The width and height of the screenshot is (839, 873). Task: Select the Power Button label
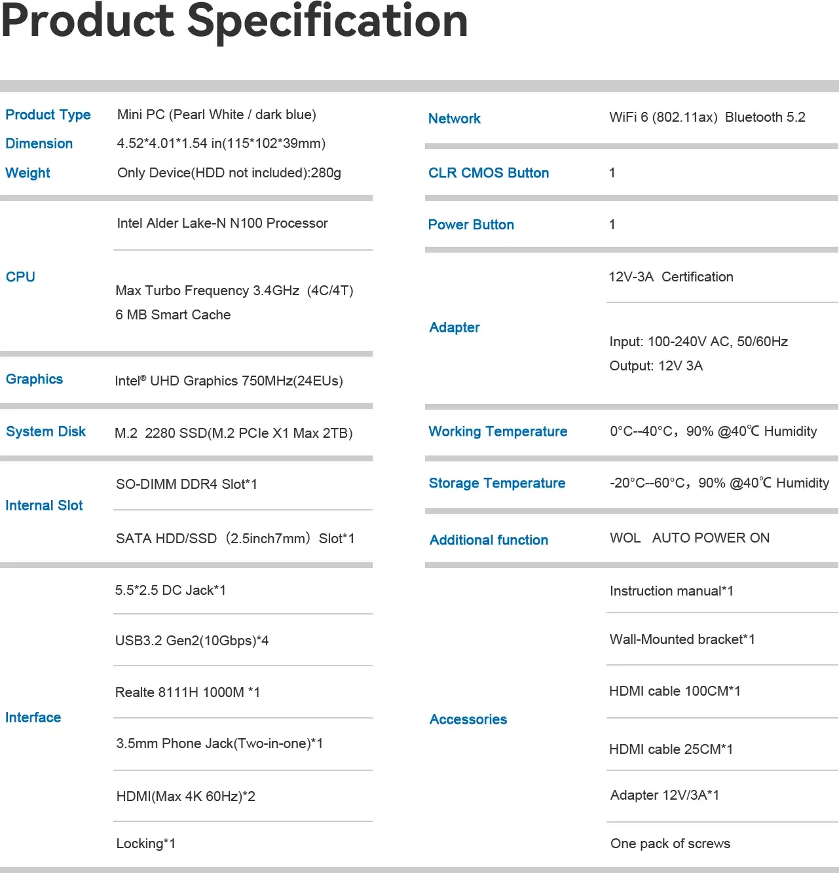pyautogui.click(x=471, y=224)
